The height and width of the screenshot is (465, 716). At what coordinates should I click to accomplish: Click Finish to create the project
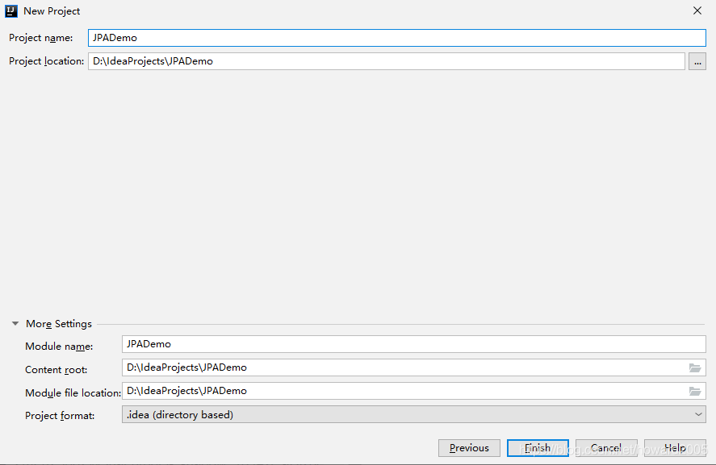point(538,448)
